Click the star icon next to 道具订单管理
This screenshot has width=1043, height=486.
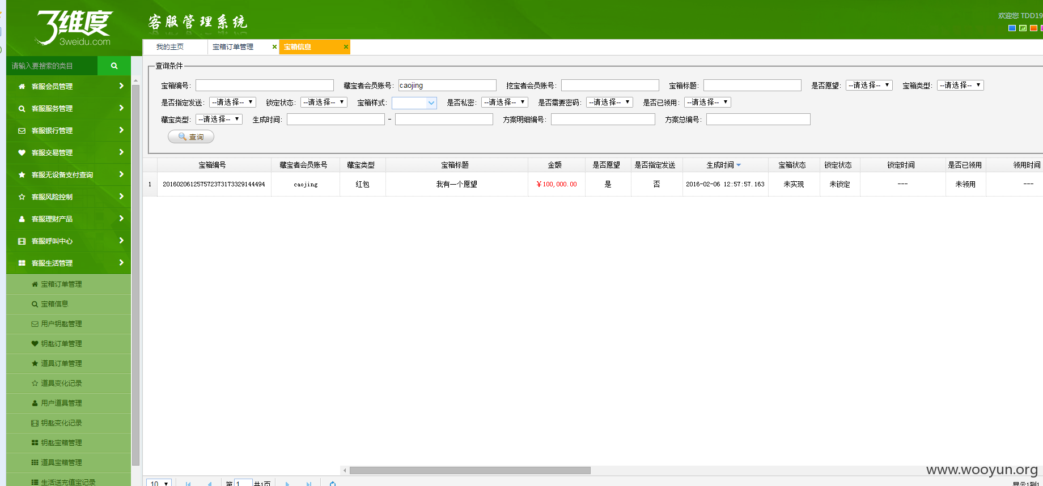coord(35,363)
